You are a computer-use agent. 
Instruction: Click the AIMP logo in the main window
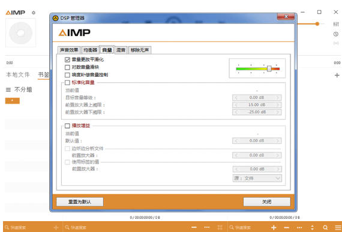(x=15, y=13)
